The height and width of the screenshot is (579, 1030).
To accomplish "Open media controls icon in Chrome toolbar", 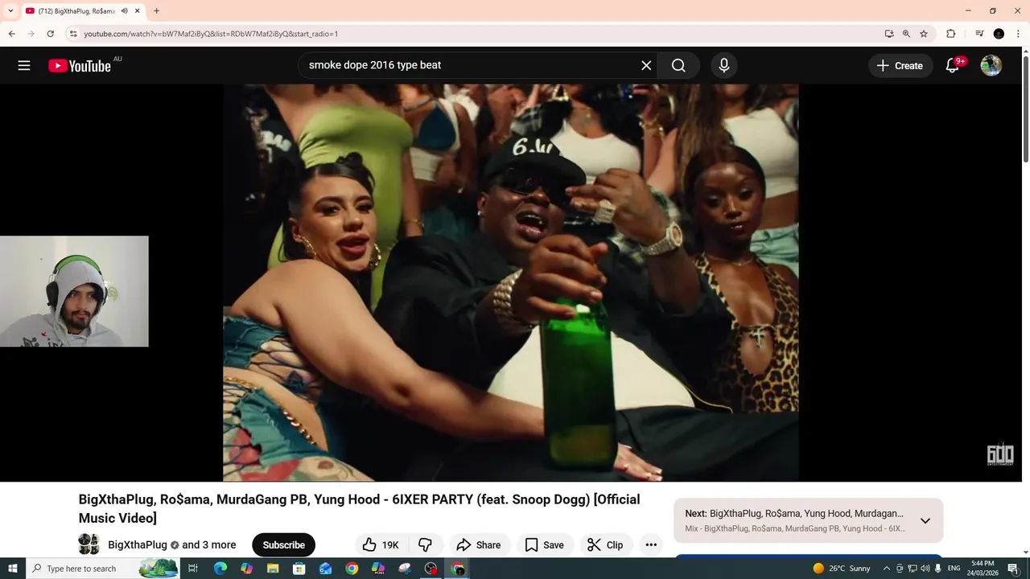I will (979, 34).
